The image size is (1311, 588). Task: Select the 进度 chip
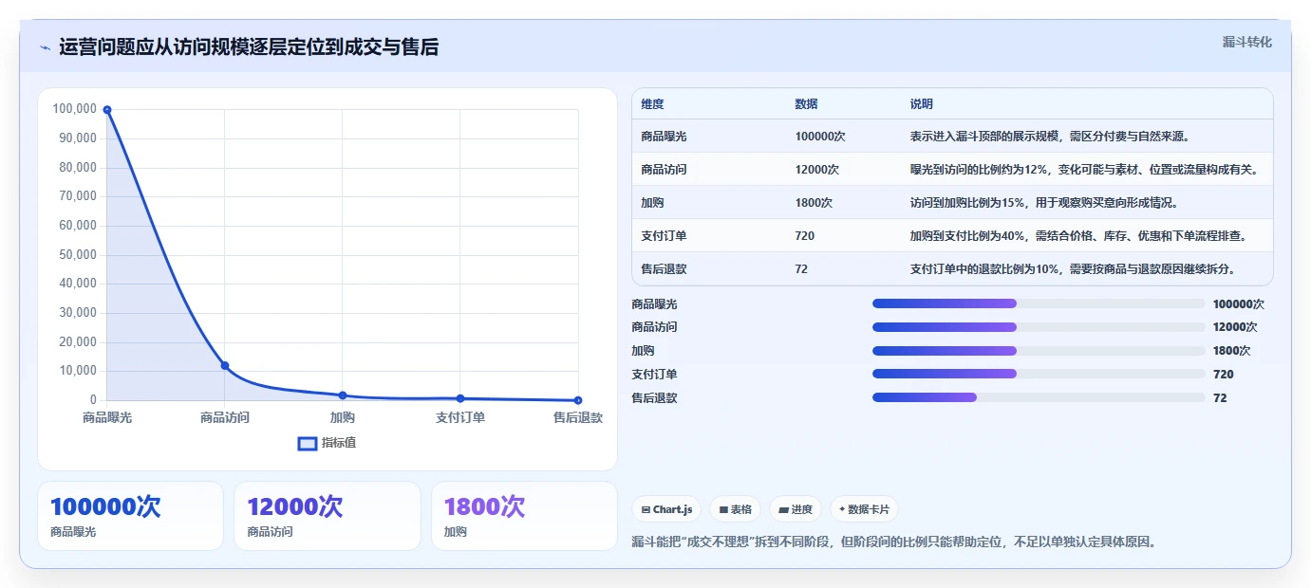[x=796, y=509]
